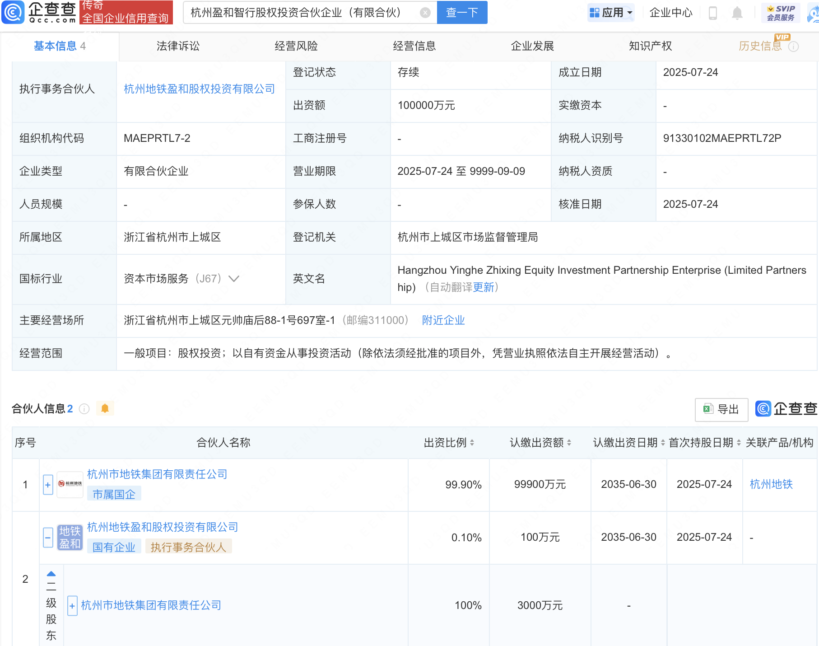
Task: Collapse row 2 partner minus toggle
Action: [x=48, y=538]
